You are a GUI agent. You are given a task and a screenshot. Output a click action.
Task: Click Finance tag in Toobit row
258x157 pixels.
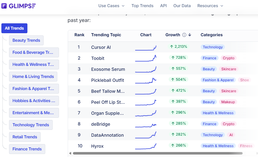209,58
